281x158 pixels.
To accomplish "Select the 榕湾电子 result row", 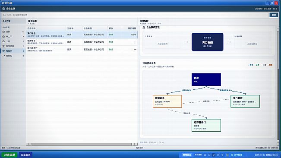I will (82, 42).
